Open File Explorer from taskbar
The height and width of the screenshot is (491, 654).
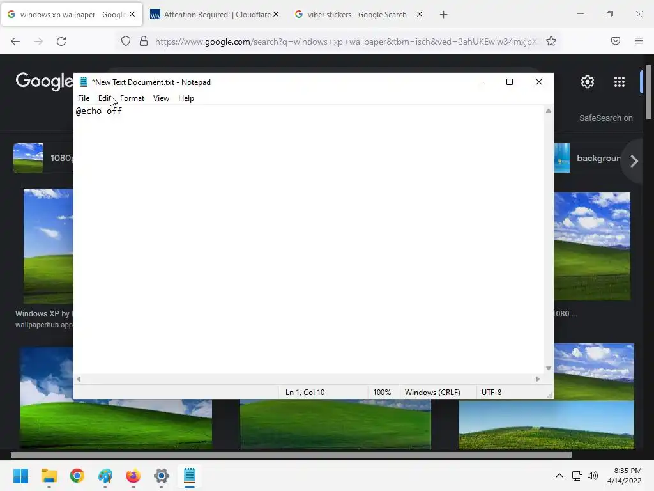[49, 476]
